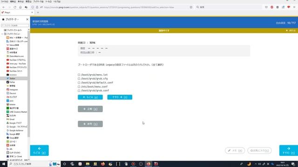Image resolution: width=298 pixels, height=167 pixels.
Task: Click the large next button at bottom right
Action: [x=289, y=150]
